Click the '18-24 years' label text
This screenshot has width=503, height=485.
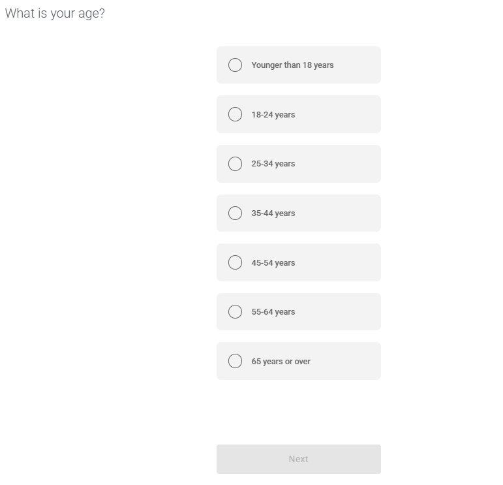(x=273, y=115)
